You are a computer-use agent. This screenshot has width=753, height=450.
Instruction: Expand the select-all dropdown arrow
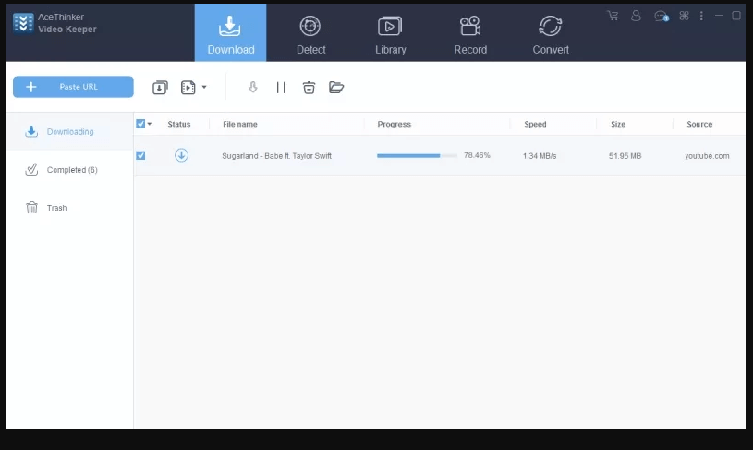tap(150, 124)
